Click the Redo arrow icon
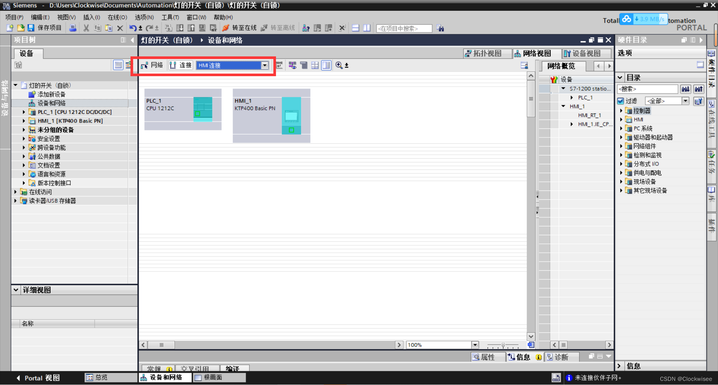 [x=150, y=28]
